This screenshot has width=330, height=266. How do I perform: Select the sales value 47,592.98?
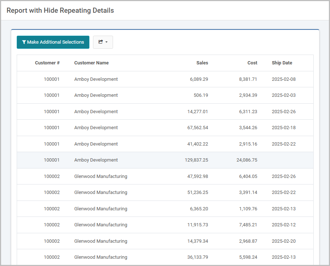click(x=198, y=176)
